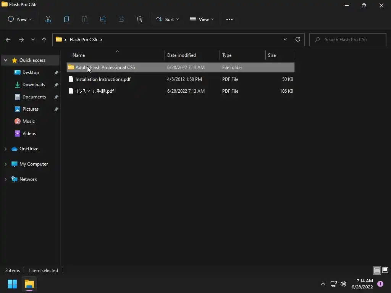Click File Explorer on the taskbar
Viewport: 391px width, 293px height.
(29, 284)
